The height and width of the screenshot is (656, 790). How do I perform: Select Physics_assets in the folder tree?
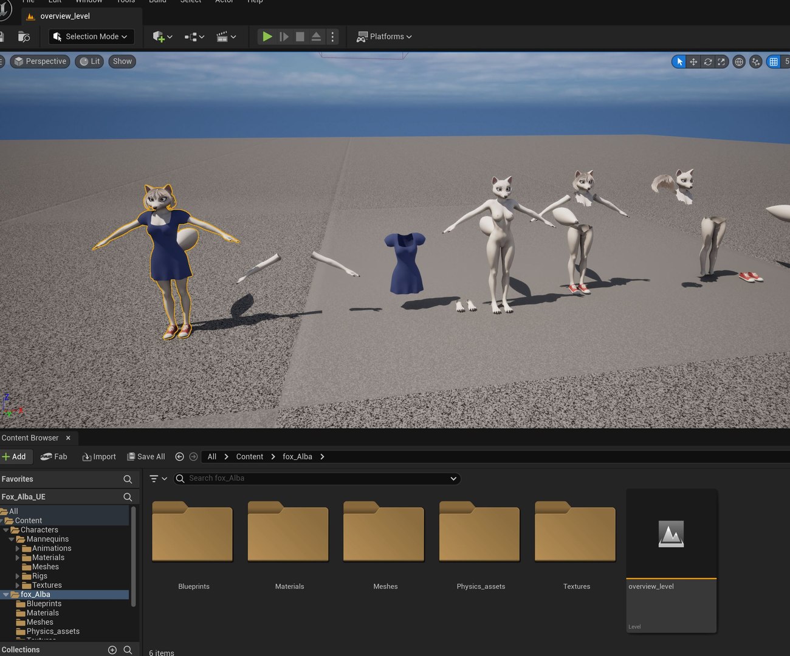(53, 632)
